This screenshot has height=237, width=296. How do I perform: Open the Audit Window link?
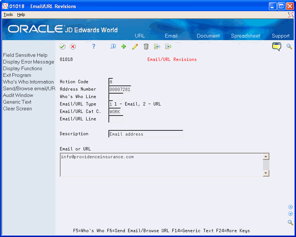point(18,95)
